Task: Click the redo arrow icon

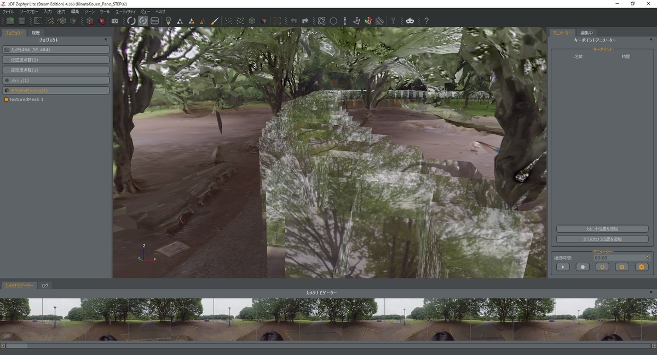Action: point(306,21)
